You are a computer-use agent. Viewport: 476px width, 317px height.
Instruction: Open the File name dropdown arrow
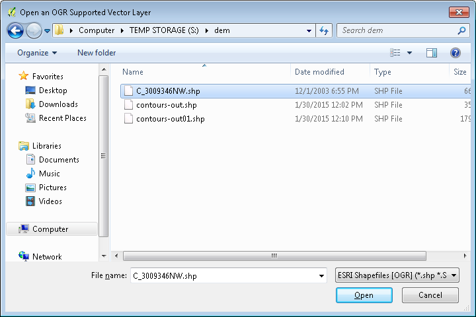click(321, 276)
